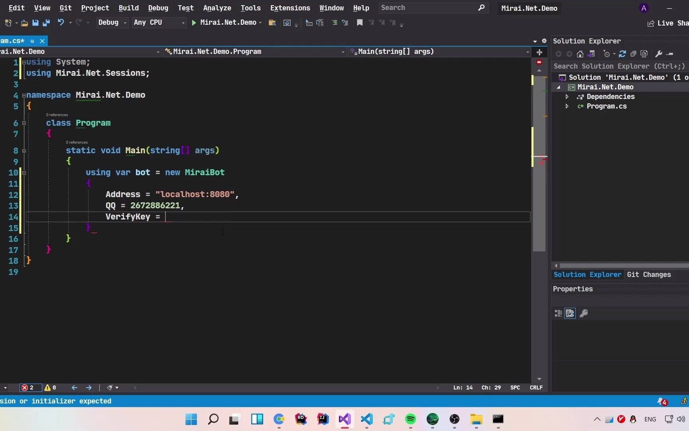The width and height of the screenshot is (689, 431).
Task: Click Preview Selected Items icon
Action: [x=670, y=54]
